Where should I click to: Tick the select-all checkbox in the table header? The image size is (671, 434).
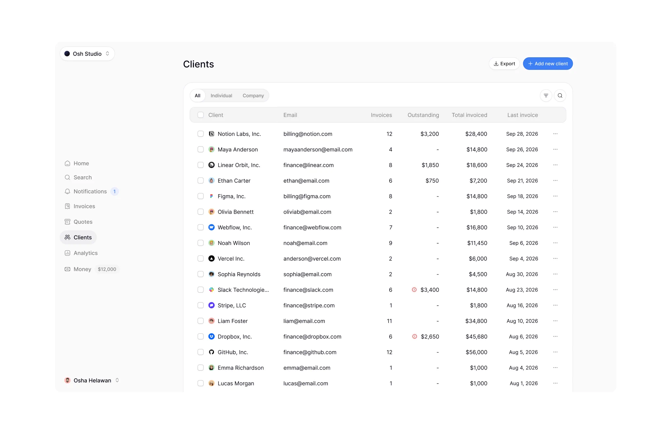click(201, 115)
